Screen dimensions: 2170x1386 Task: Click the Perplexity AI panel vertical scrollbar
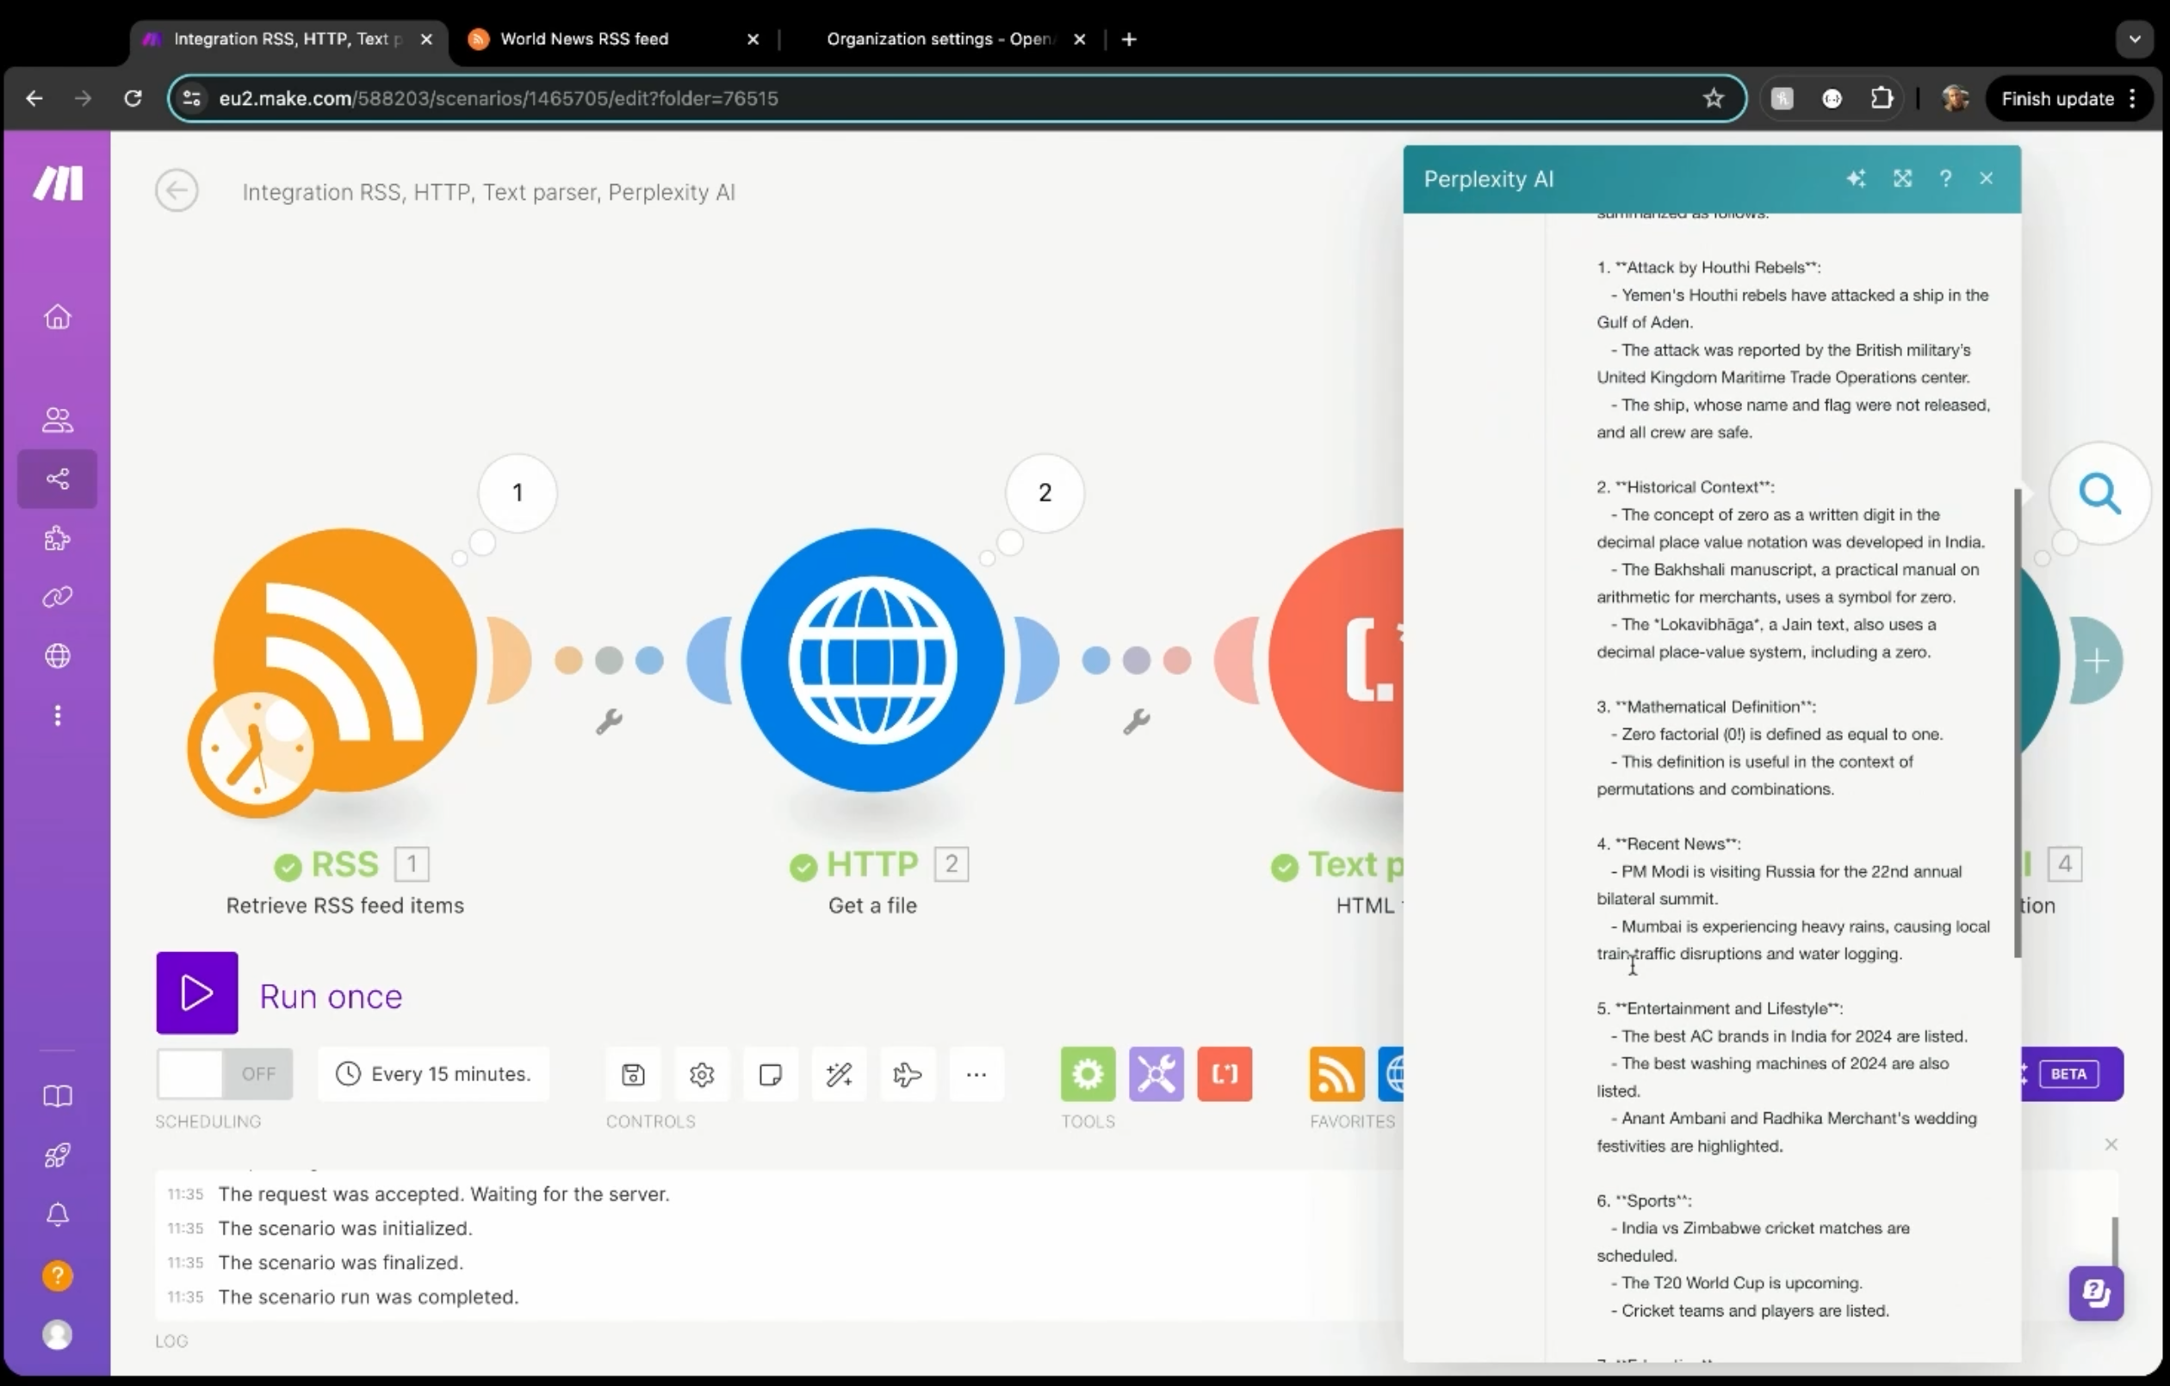click(x=2017, y=721)
